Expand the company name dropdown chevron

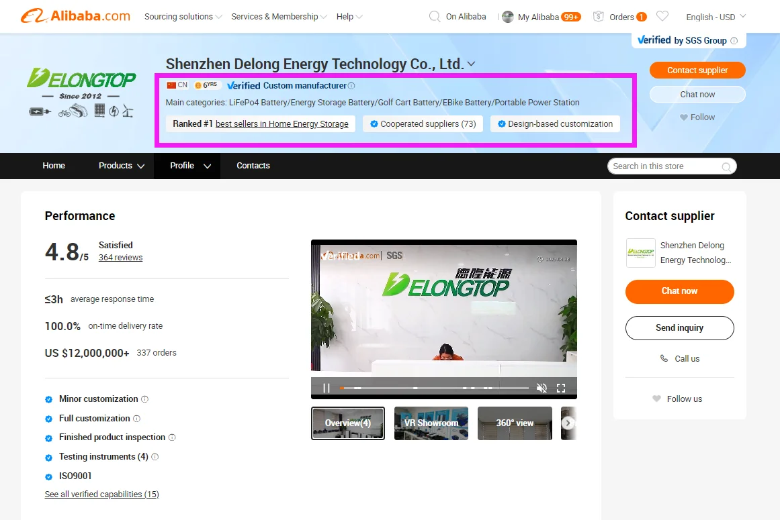tap(471, 64)
